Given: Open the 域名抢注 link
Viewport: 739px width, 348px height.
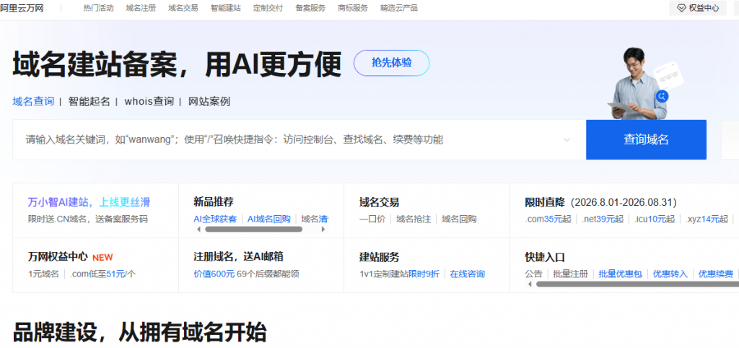Looking at the screenshot, I should [x=414, y=219].
